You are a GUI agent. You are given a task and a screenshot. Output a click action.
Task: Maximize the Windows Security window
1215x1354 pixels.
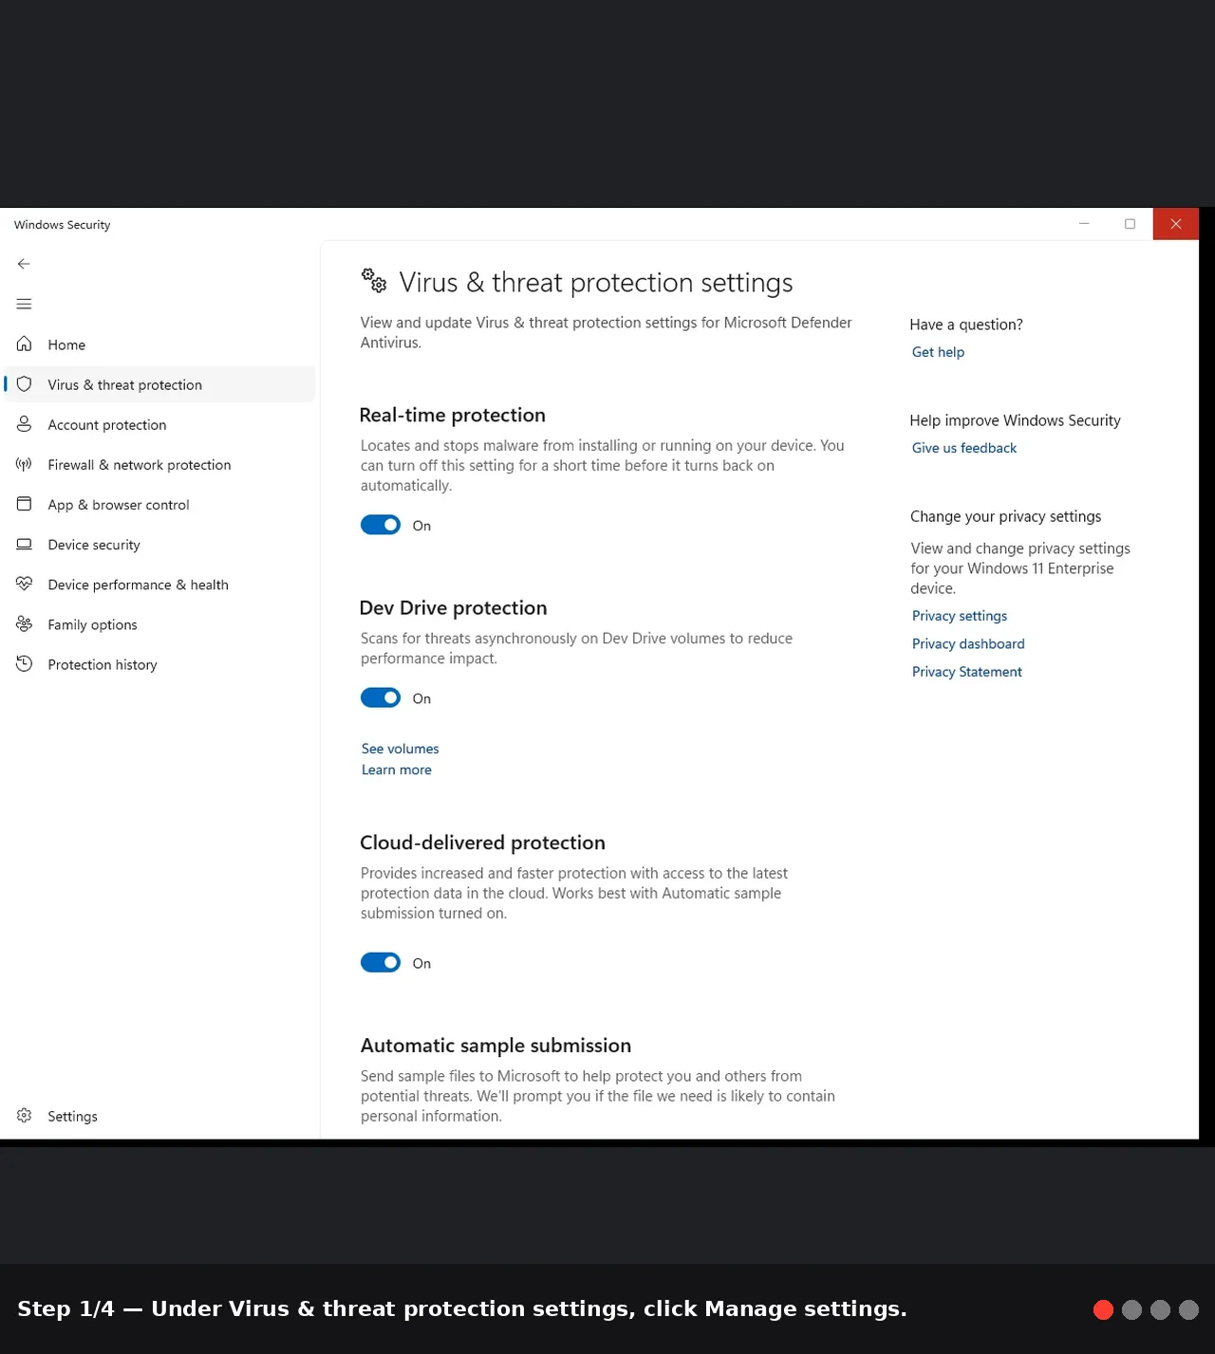(x=1130, y=224)
